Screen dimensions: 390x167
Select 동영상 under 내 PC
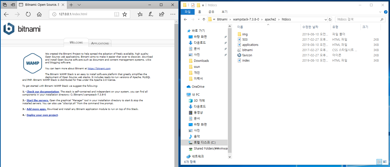coord(198,112)
